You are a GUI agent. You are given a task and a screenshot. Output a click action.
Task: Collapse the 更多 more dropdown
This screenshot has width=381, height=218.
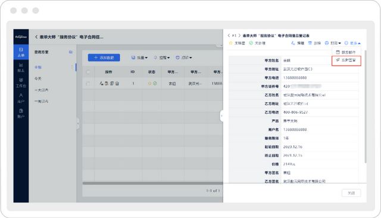(352, 43)
